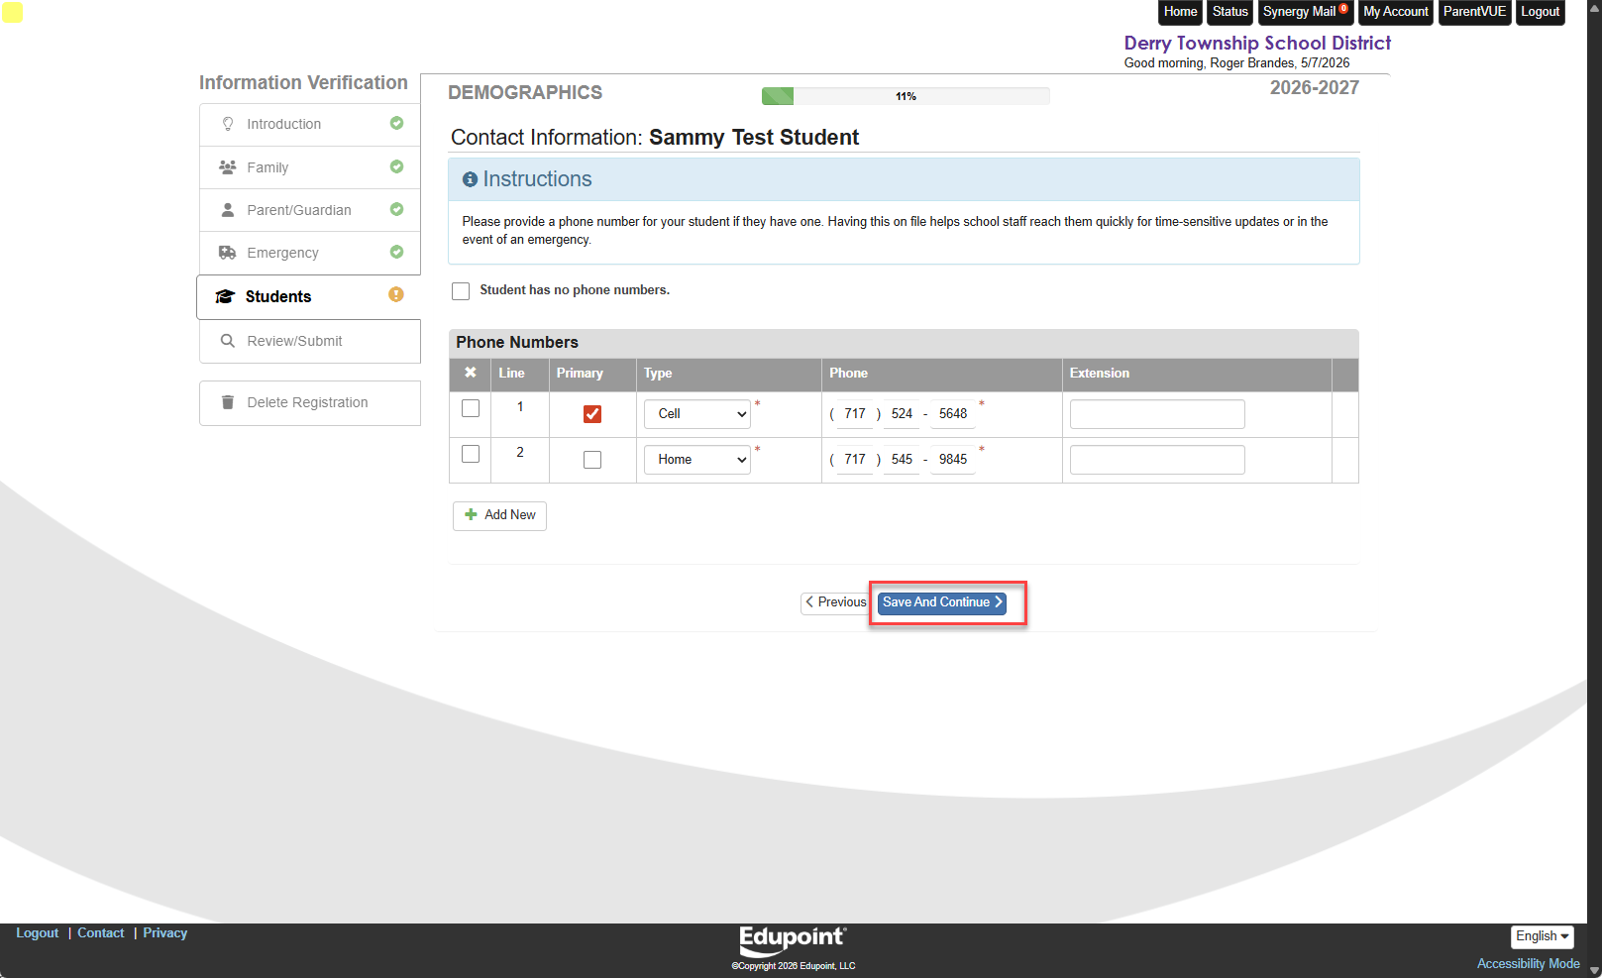Check 'Student has no phone numbers' box
Screen dimensions: 1602x978
[x=461, y=291]
